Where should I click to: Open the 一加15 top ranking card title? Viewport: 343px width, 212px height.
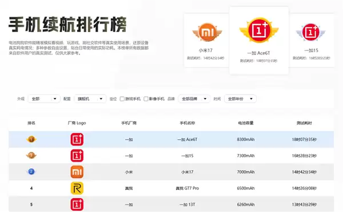click(x=311, y=50)
